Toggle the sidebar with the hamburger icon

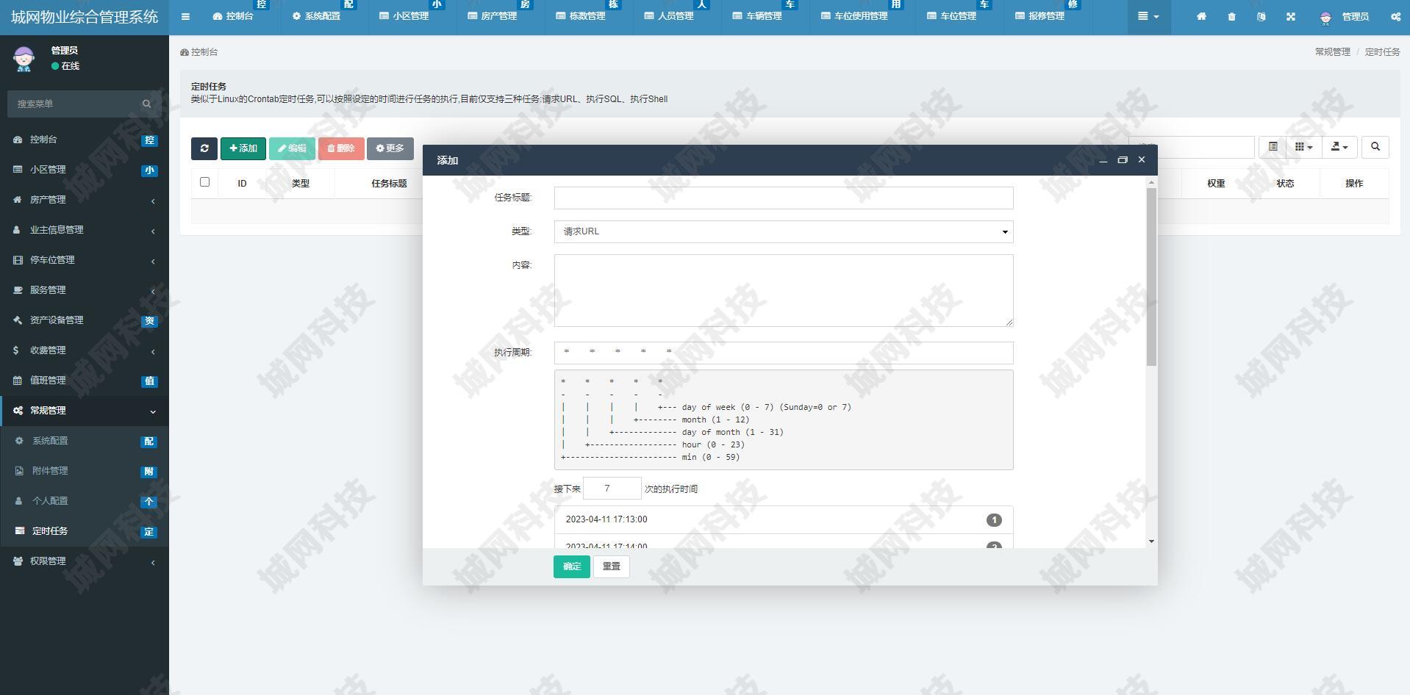[185, 16]
